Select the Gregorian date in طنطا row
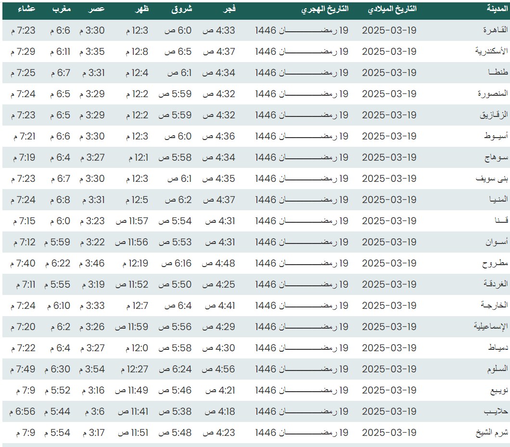 point(389,73)
